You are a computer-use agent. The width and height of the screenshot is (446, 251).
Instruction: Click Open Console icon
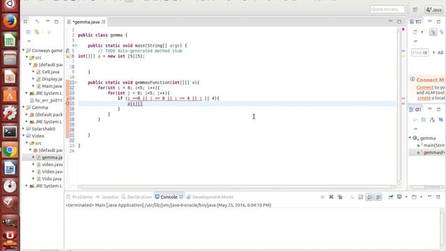414,197
